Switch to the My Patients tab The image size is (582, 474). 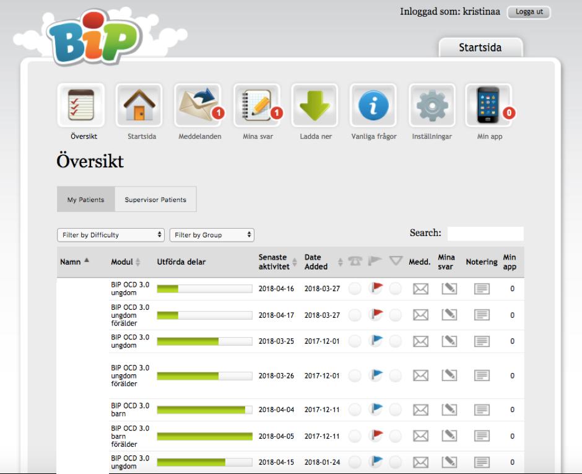pos(85,200)
